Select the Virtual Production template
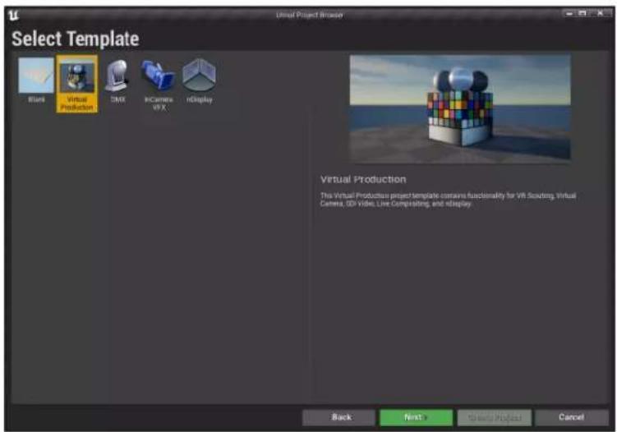This screenshot has height=432, width=617. tap(77, 84)
